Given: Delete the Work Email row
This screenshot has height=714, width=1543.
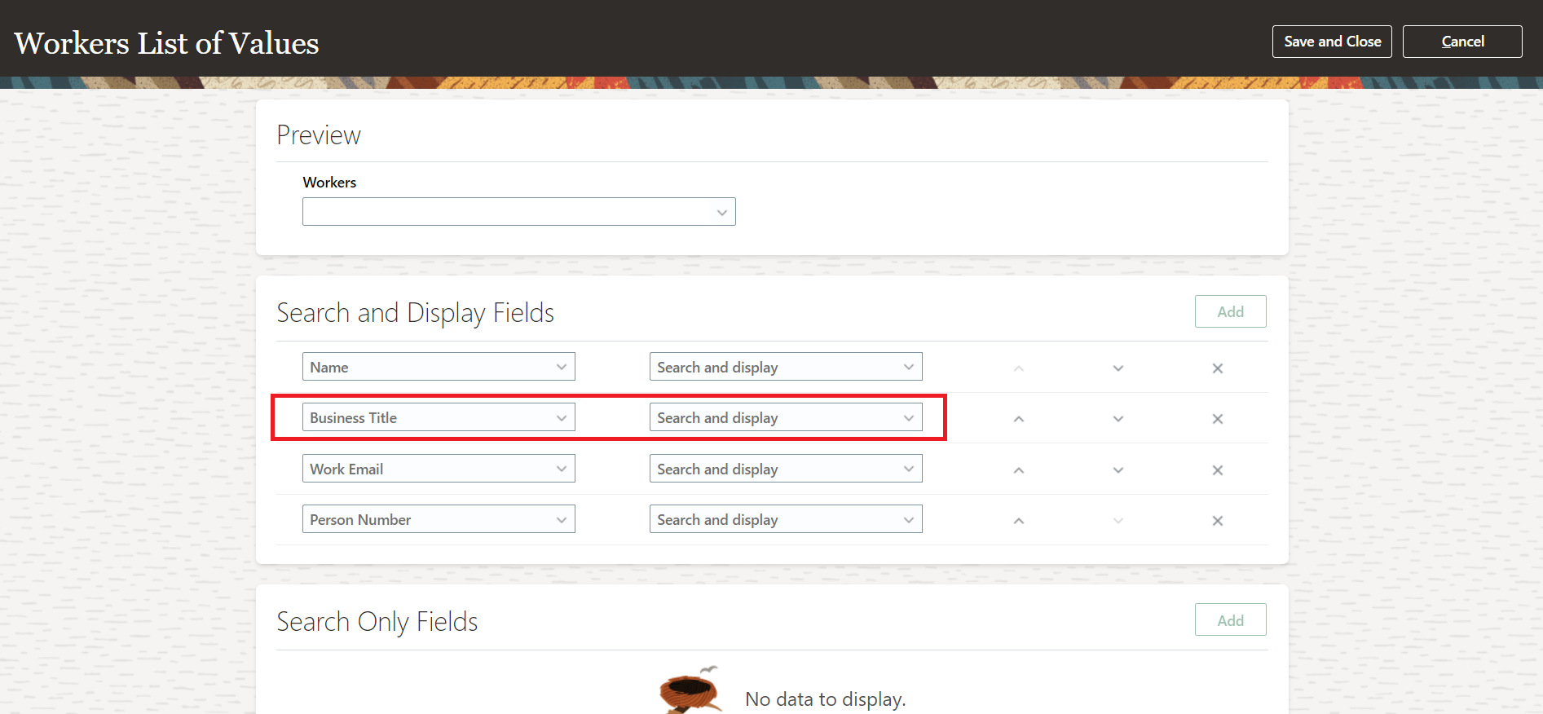Looking at the screenshot, I should 1217,470.
